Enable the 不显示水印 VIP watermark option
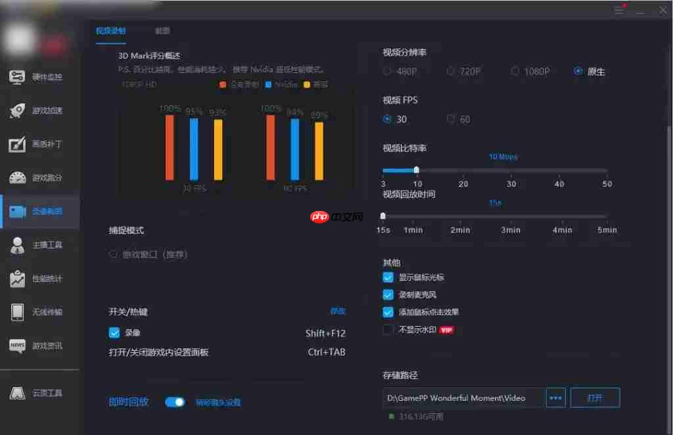The width and height of the screenshot is (673, 435). [x=388, y=329]
